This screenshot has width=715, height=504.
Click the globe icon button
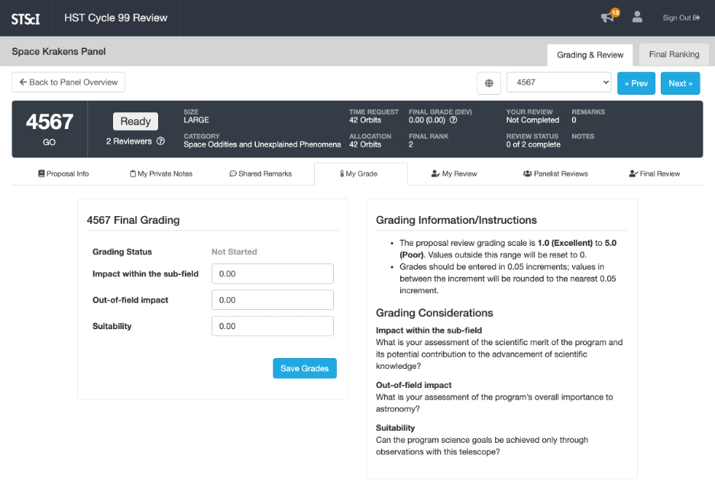(x=489, y=83)
